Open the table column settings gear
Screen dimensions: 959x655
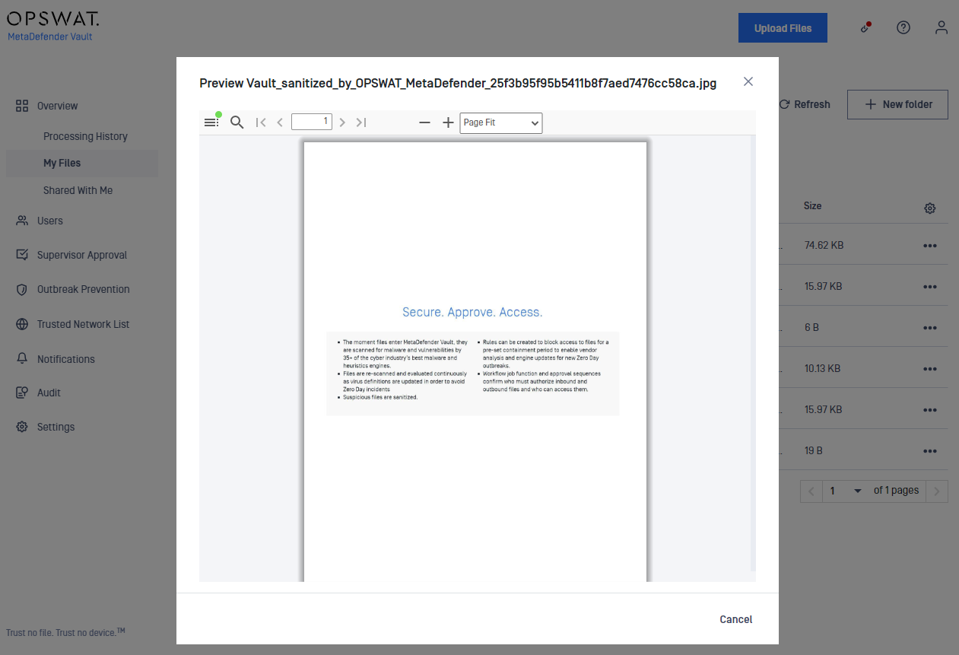929,208
